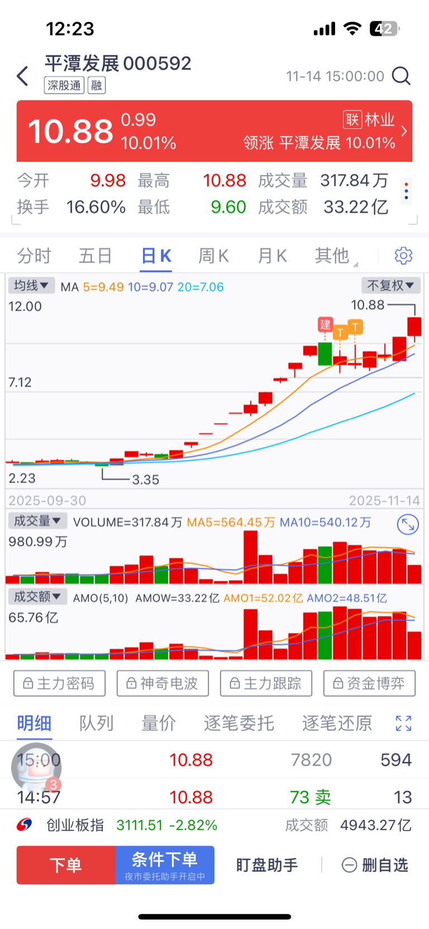Tap the home indicator bar
Screen dimensions: 429x929
[214, 917]
